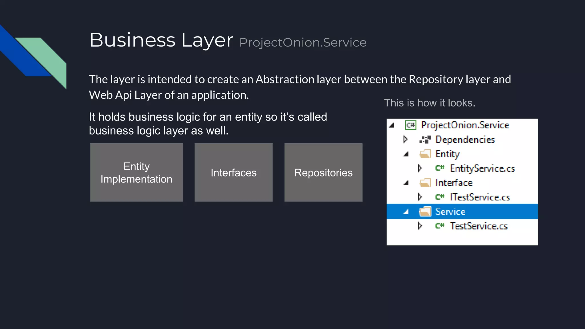Click the Entity folder icon

tap(425, 154)
